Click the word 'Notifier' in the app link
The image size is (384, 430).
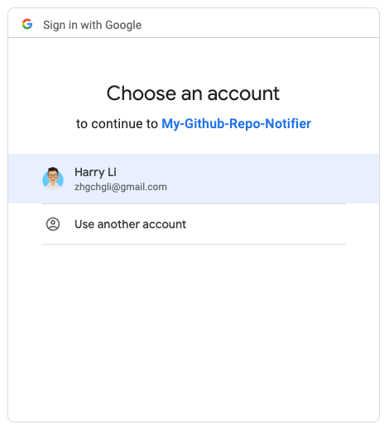coord(288,123)
